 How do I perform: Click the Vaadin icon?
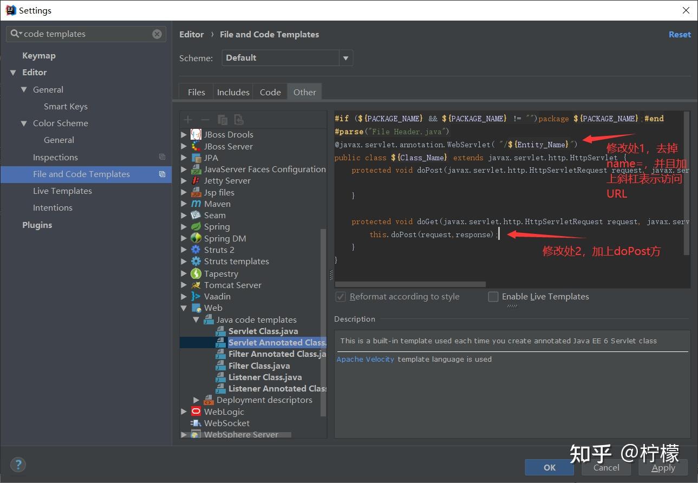click(196, 296)
